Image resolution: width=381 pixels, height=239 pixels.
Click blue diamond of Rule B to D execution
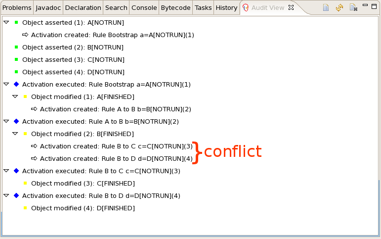[16, 195]
